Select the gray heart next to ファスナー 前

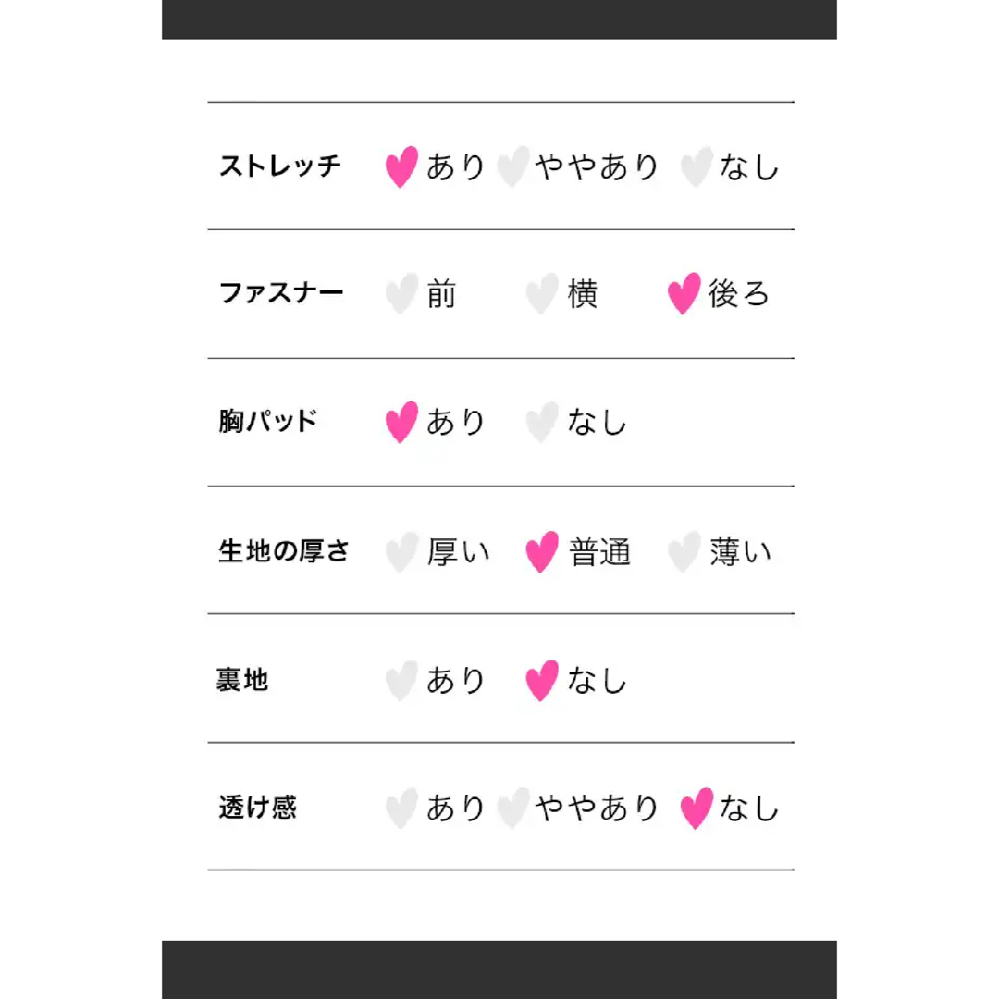[402, 294]
